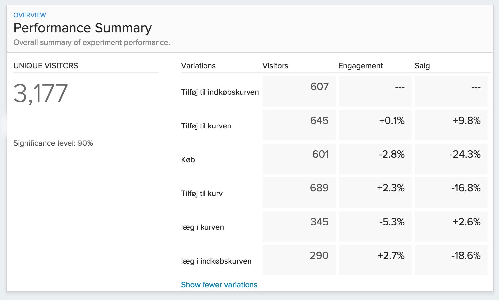The image size is (499, 300).
Task: Click the 3,177 unique visitors total
Action: pos(40,93)
